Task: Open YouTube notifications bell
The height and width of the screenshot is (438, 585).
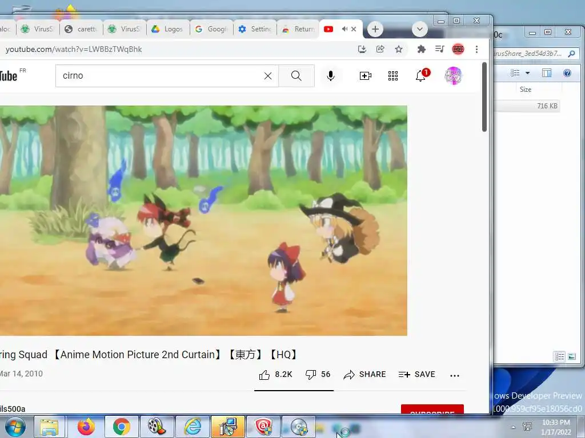Action: click(421, 76)
